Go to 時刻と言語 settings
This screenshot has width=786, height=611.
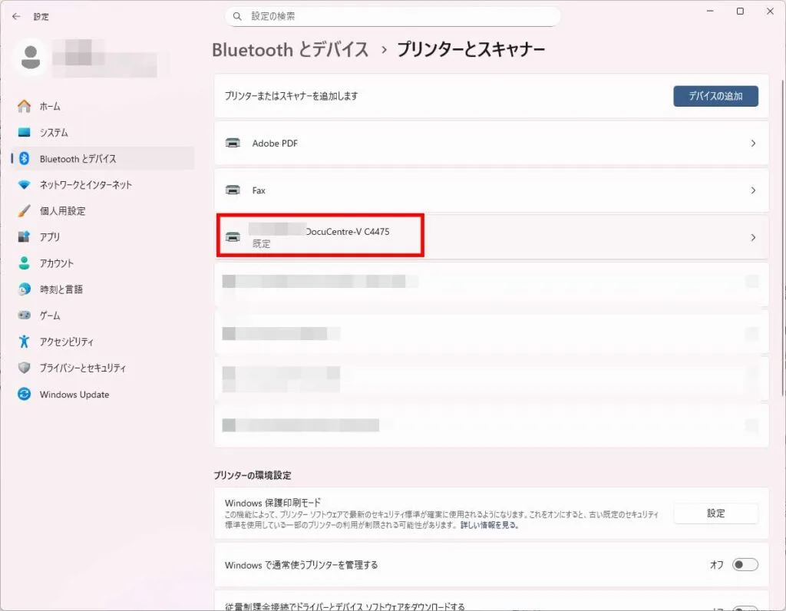click(61, 289)
